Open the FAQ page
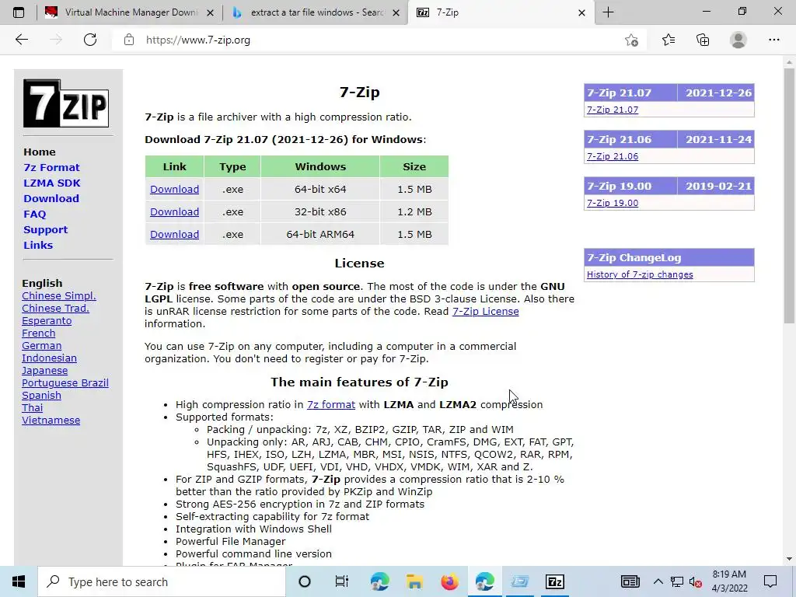Screen dimensions: 796x597 click(x=34, y=215)
